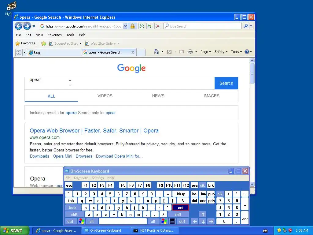This screenshot has height=235, width=313.
Task: Click the highlighted ent key
Action: pos(181,208)
